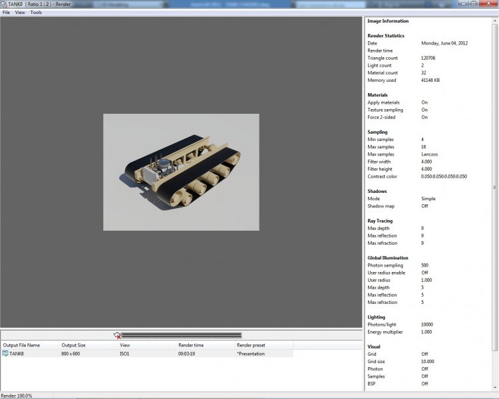Click the Global Illumination heading
This screenshot has height=399, width=499.
coord(388,258)
